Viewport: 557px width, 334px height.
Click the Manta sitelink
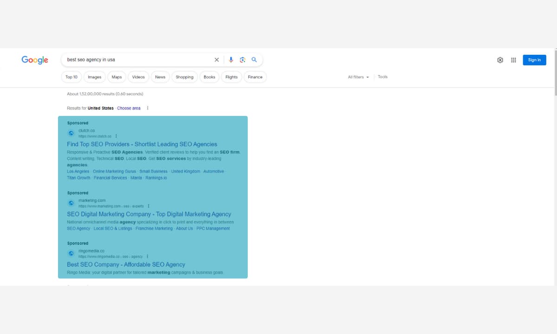point(136,178)
